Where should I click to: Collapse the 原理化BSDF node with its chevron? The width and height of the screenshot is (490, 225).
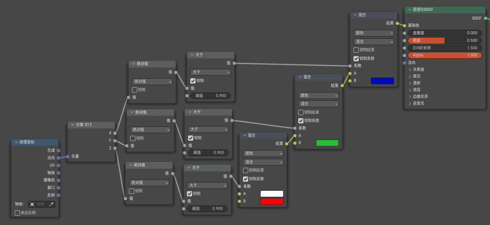point(410,10)
